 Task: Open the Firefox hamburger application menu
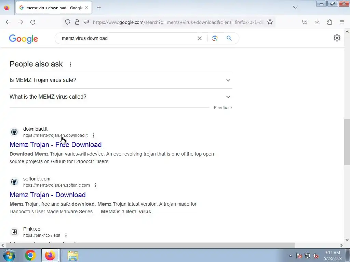[x=342, y=22]
